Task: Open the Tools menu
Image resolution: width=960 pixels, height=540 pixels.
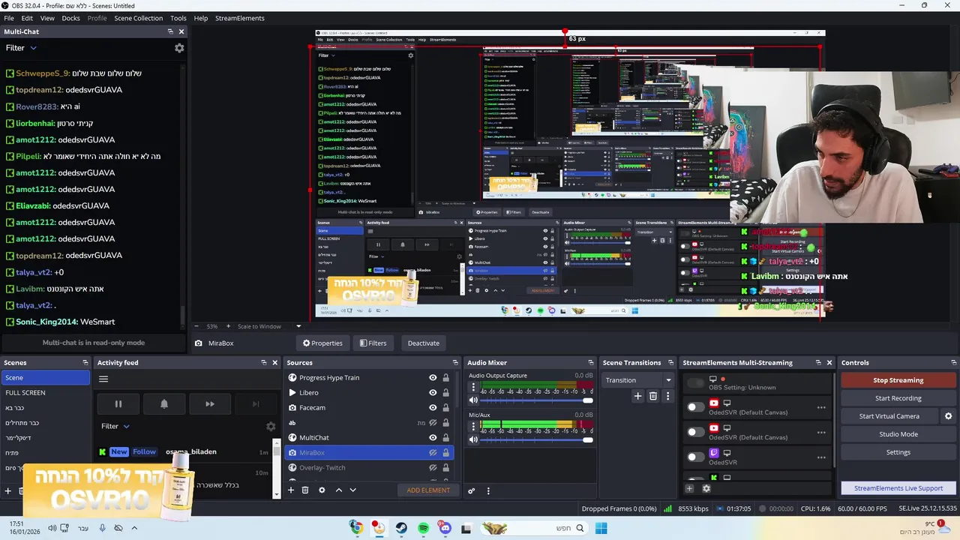Action: [178, 18]
